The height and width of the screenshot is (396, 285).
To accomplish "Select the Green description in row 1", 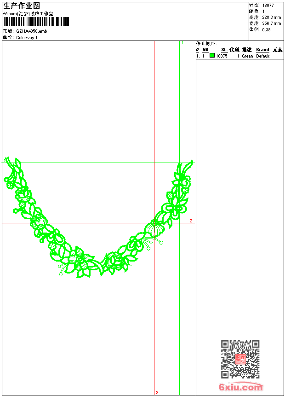I will 247,56.
